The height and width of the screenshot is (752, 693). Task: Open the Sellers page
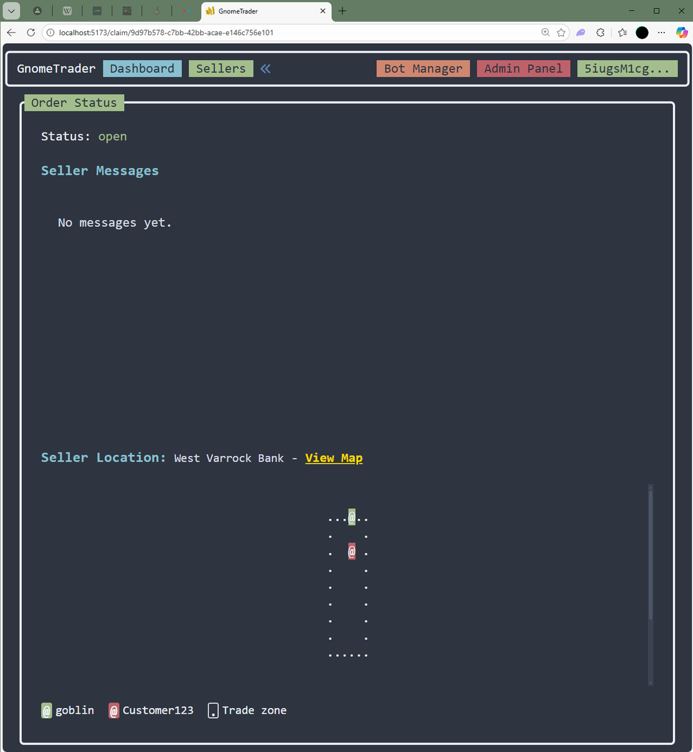point(221,69)
